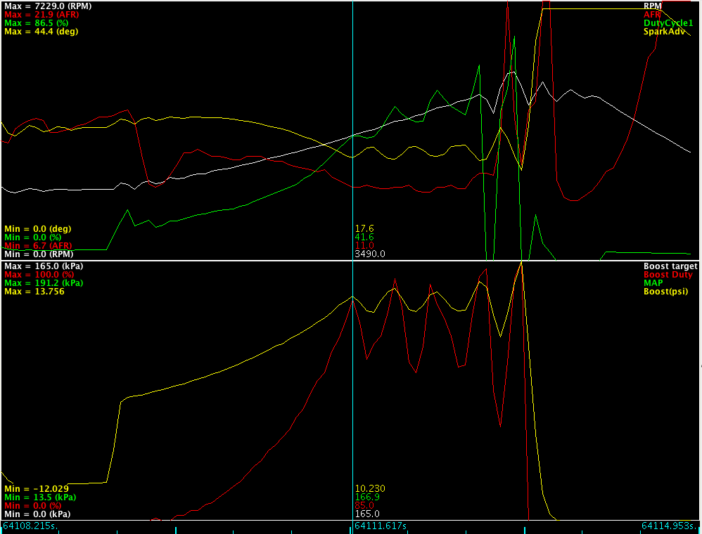Click the Min = -12.029 boost readout
Screen dimensions: 702x534
pyautogui.click(x=37, y=489)
